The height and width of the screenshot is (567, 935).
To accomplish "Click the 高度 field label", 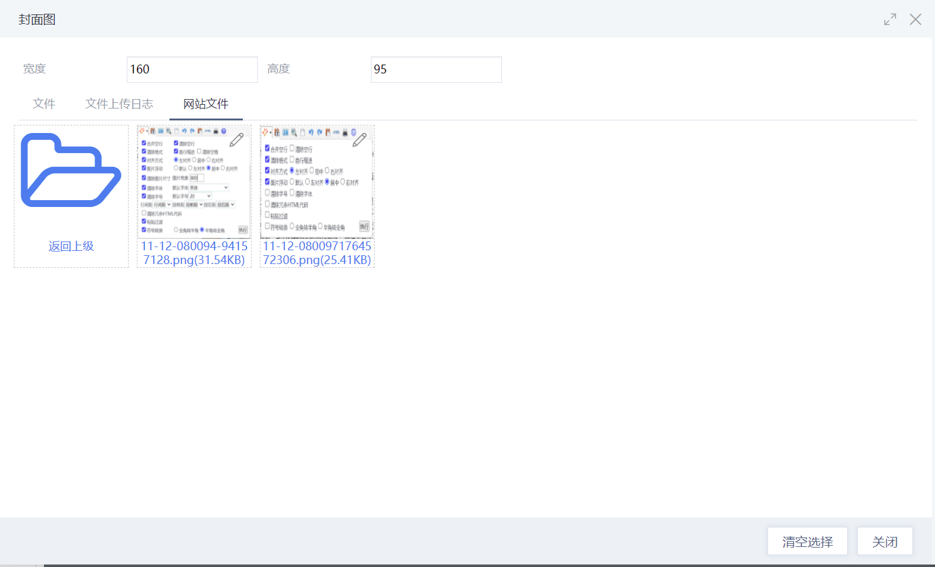I will pos(279,69).
